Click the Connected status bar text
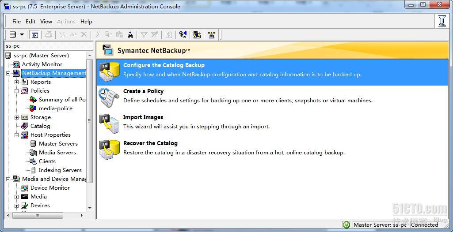Screen dimensions: 453x232 pos(424,225)
